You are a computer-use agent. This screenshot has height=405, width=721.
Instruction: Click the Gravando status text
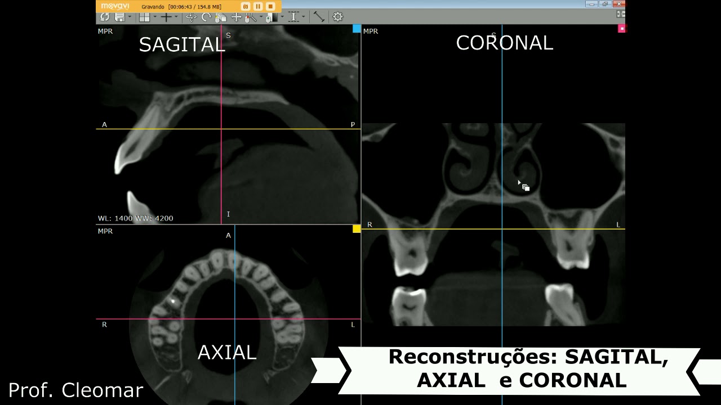coord(153,7)
